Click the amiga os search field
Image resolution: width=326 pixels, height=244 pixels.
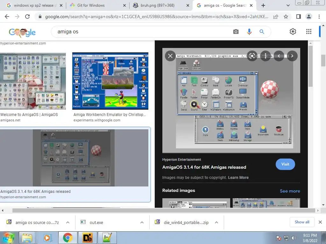point(144,32)
